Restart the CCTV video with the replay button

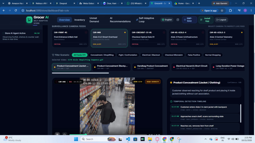(65, 134)
